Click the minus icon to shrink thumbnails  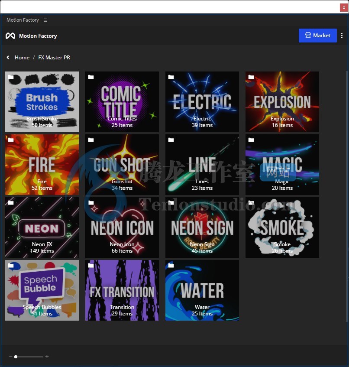click(x=11, y=357)
